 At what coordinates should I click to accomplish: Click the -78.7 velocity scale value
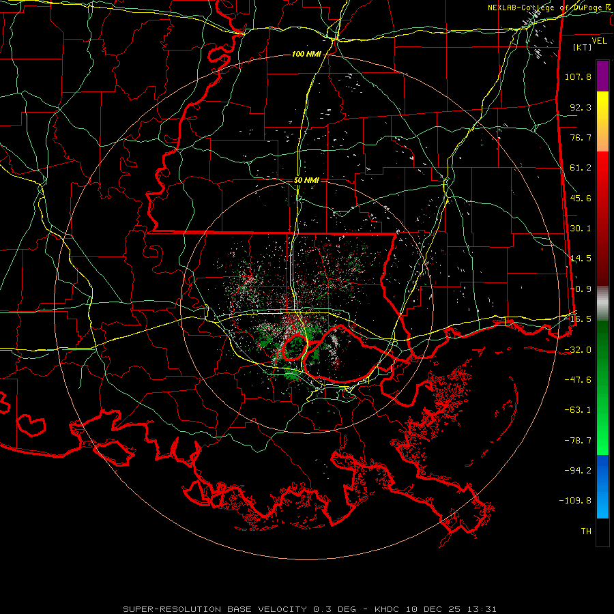point(578,441)
